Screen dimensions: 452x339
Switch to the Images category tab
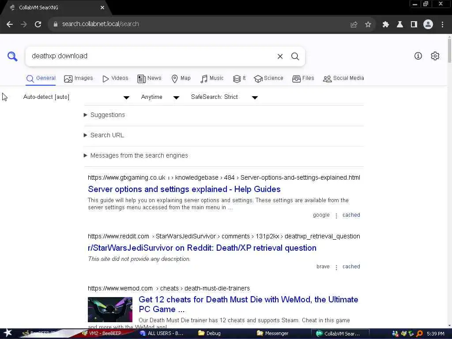point(79,79)
